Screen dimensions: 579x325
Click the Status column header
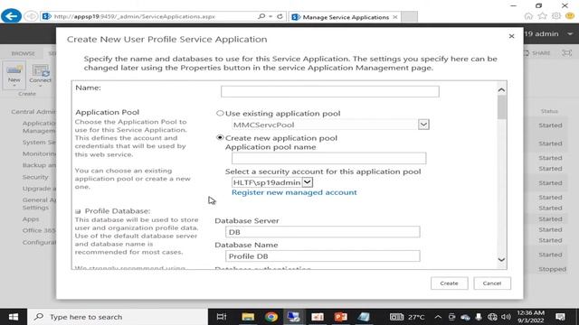point(549,111)
